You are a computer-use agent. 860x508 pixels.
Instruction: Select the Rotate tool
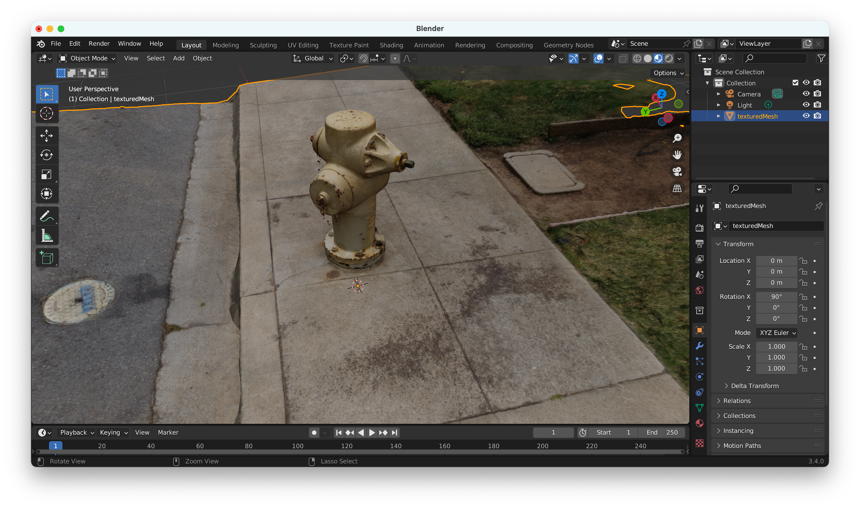tap(46, 155)
